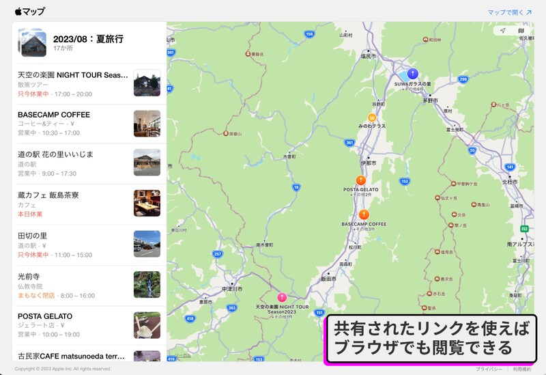This screenshot has height=375, width=546.
Task: Click the orange BASECAMP COFFEE map pin
Action: tap(364, 214)
